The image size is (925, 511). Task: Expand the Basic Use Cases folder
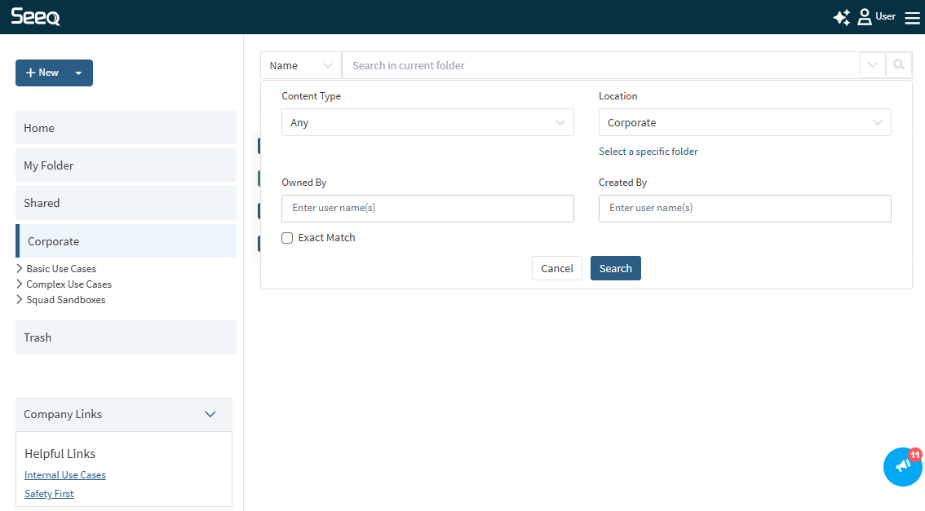tap(20, 269)
